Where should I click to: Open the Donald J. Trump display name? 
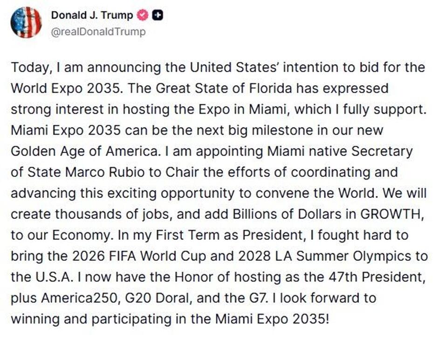coord(92,15)
